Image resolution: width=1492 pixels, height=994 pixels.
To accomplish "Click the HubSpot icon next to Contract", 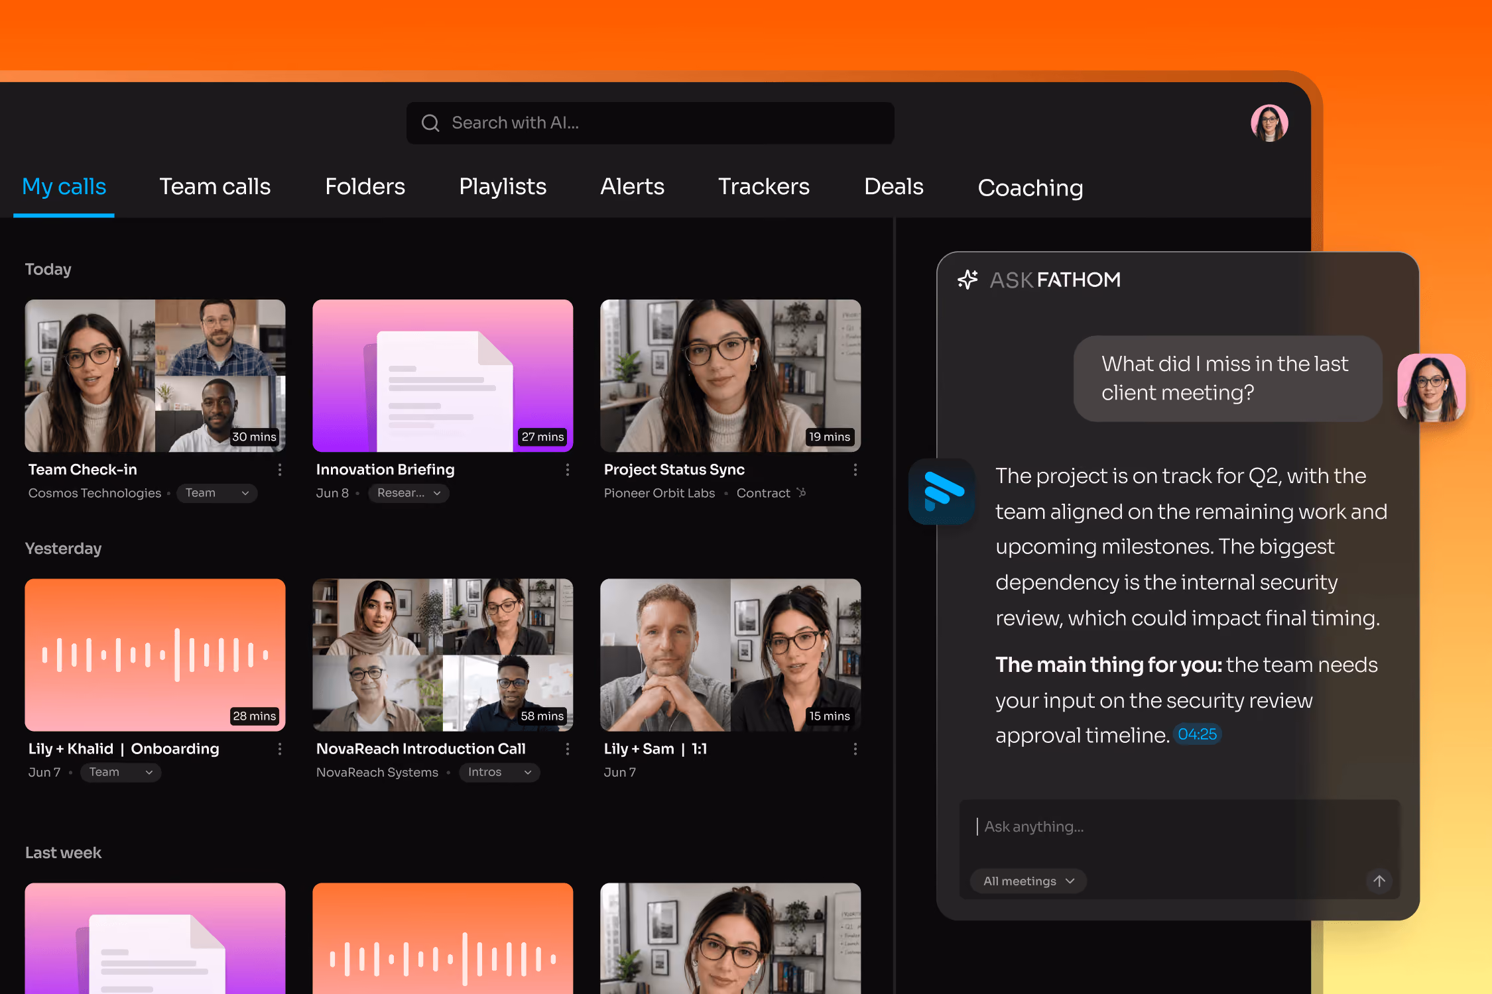I will tap(802, 492).
